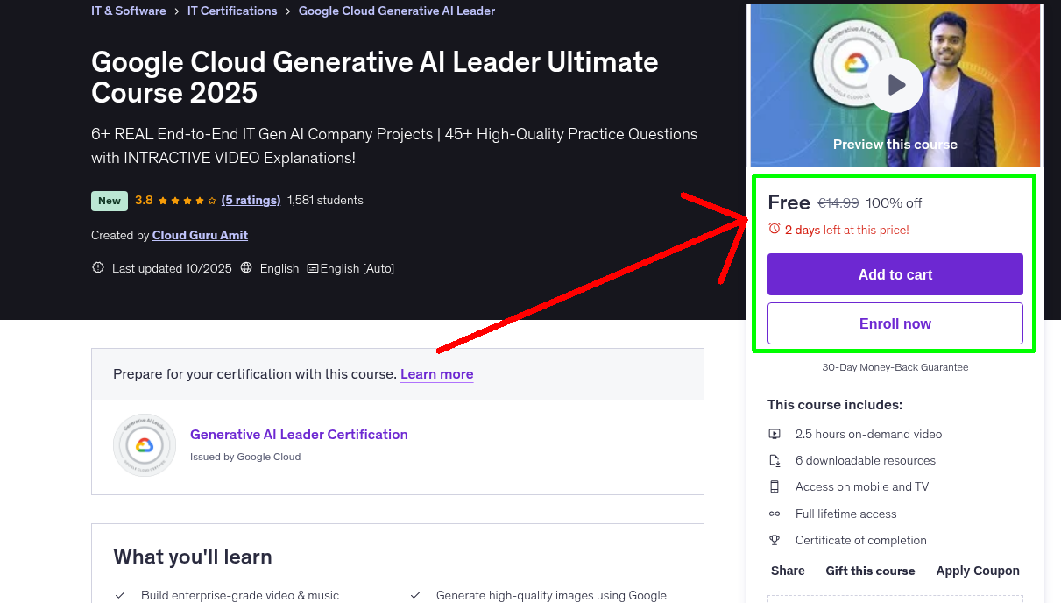Click the mobile access icon
The height and width of the screenshot is (603, 1061).
pyautogui.click(x=775, y=486)
